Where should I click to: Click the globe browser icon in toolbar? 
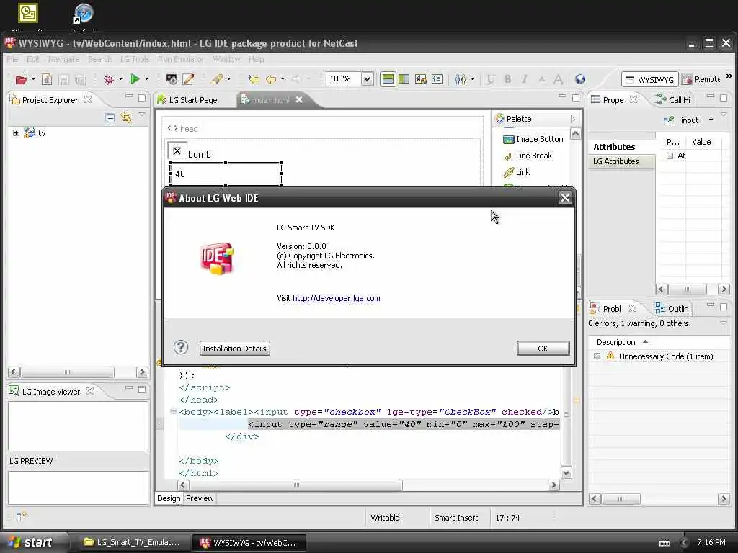(580, 79)
